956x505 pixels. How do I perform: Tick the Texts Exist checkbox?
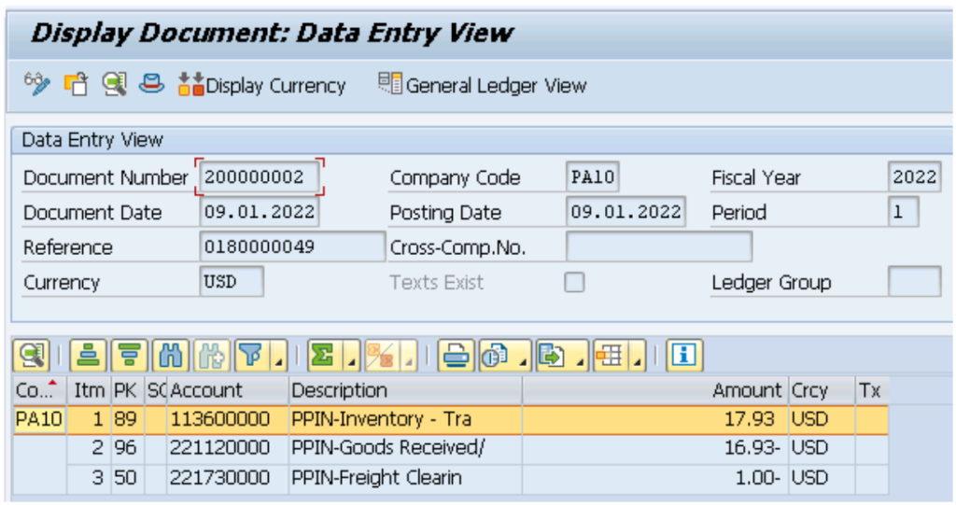574,283
